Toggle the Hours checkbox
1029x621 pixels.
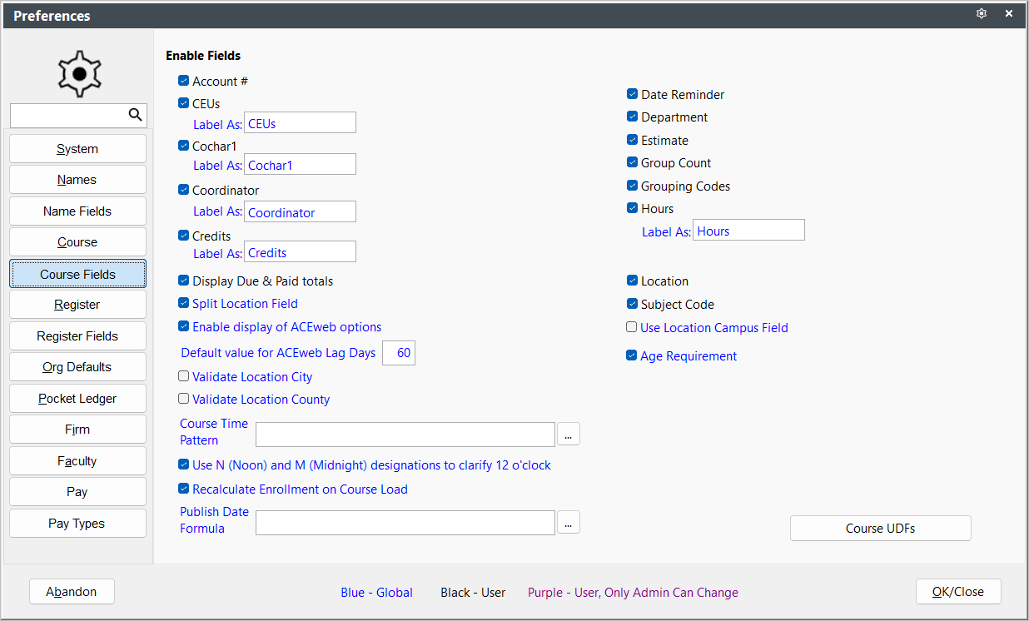point(633,208)
